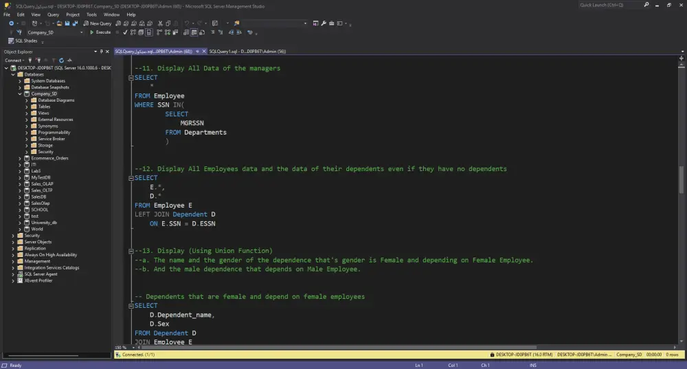Screen dimensions: 687x369
Task: Toggle Include Client Statistics
Action: (175, 32)
